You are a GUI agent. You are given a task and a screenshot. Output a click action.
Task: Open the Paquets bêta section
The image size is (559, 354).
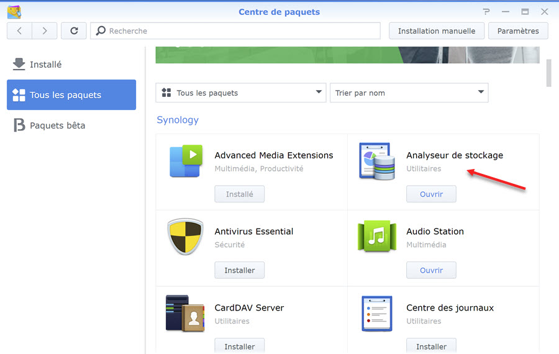(71, 125)
